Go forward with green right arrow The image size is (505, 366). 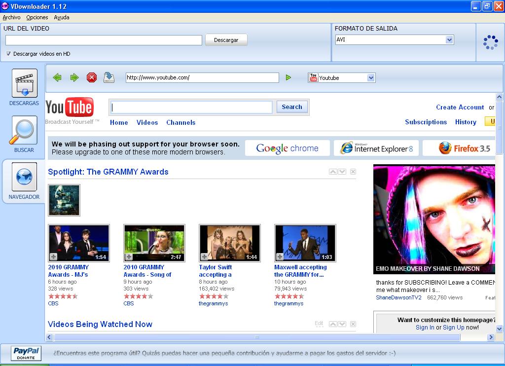coord(74,77)
